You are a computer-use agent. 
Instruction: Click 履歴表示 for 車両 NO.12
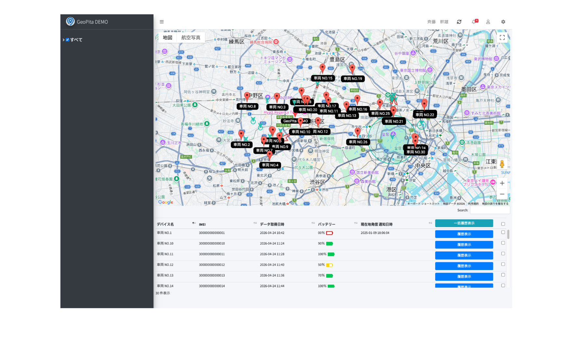pyautogui.click(x=464, y=266)
